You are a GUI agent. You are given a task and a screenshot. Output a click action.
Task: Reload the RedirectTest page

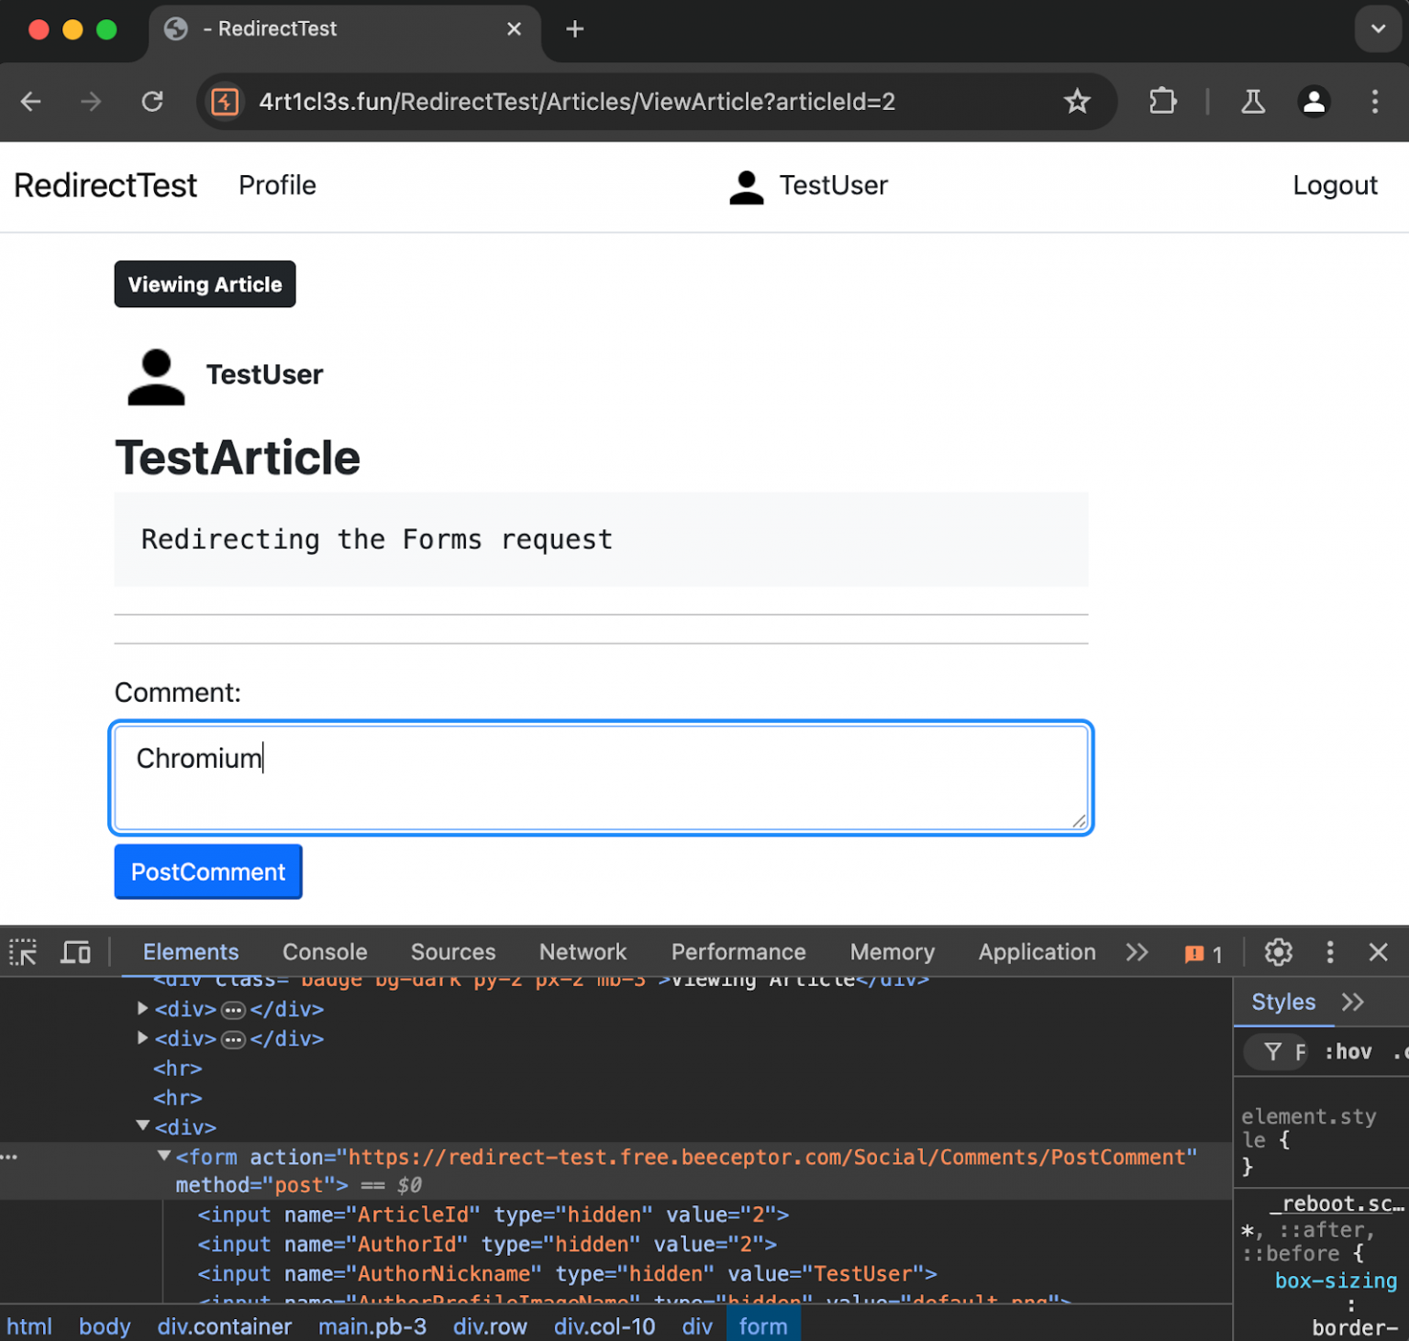pos(152,102)
